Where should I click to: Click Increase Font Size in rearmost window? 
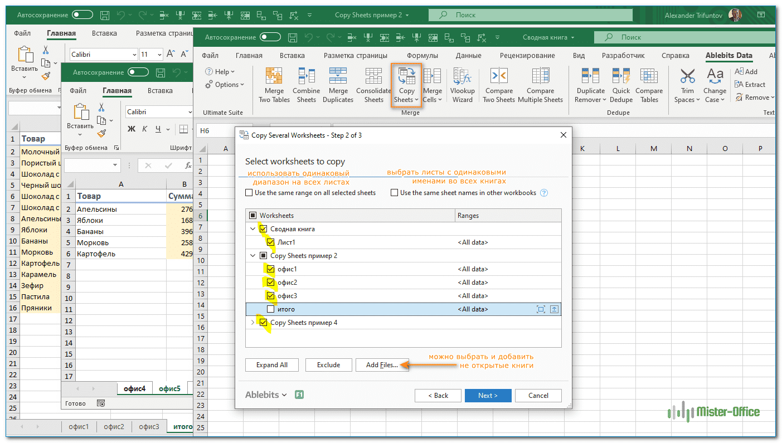tap(171, 55)
